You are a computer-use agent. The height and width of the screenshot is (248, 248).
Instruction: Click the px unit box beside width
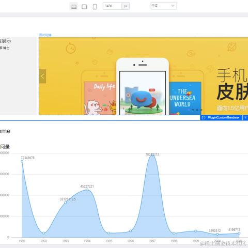[x=126, y=6]
